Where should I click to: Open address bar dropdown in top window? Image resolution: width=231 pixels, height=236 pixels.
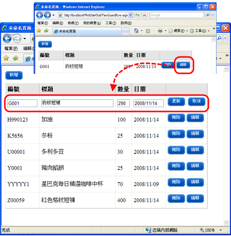click(130, 15)
